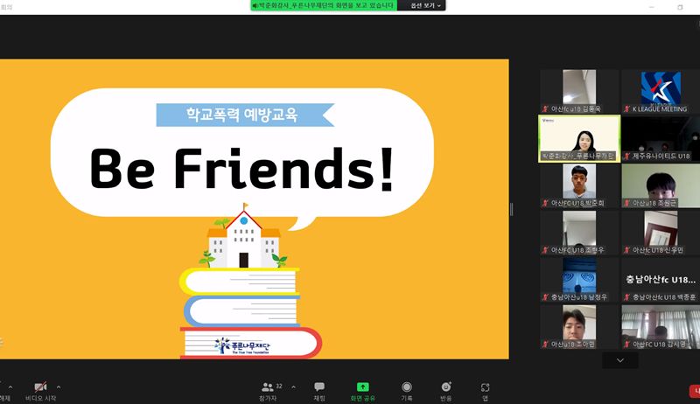Open video options arrow beside camera
700x404 pixels.
(x=59, y=387)
